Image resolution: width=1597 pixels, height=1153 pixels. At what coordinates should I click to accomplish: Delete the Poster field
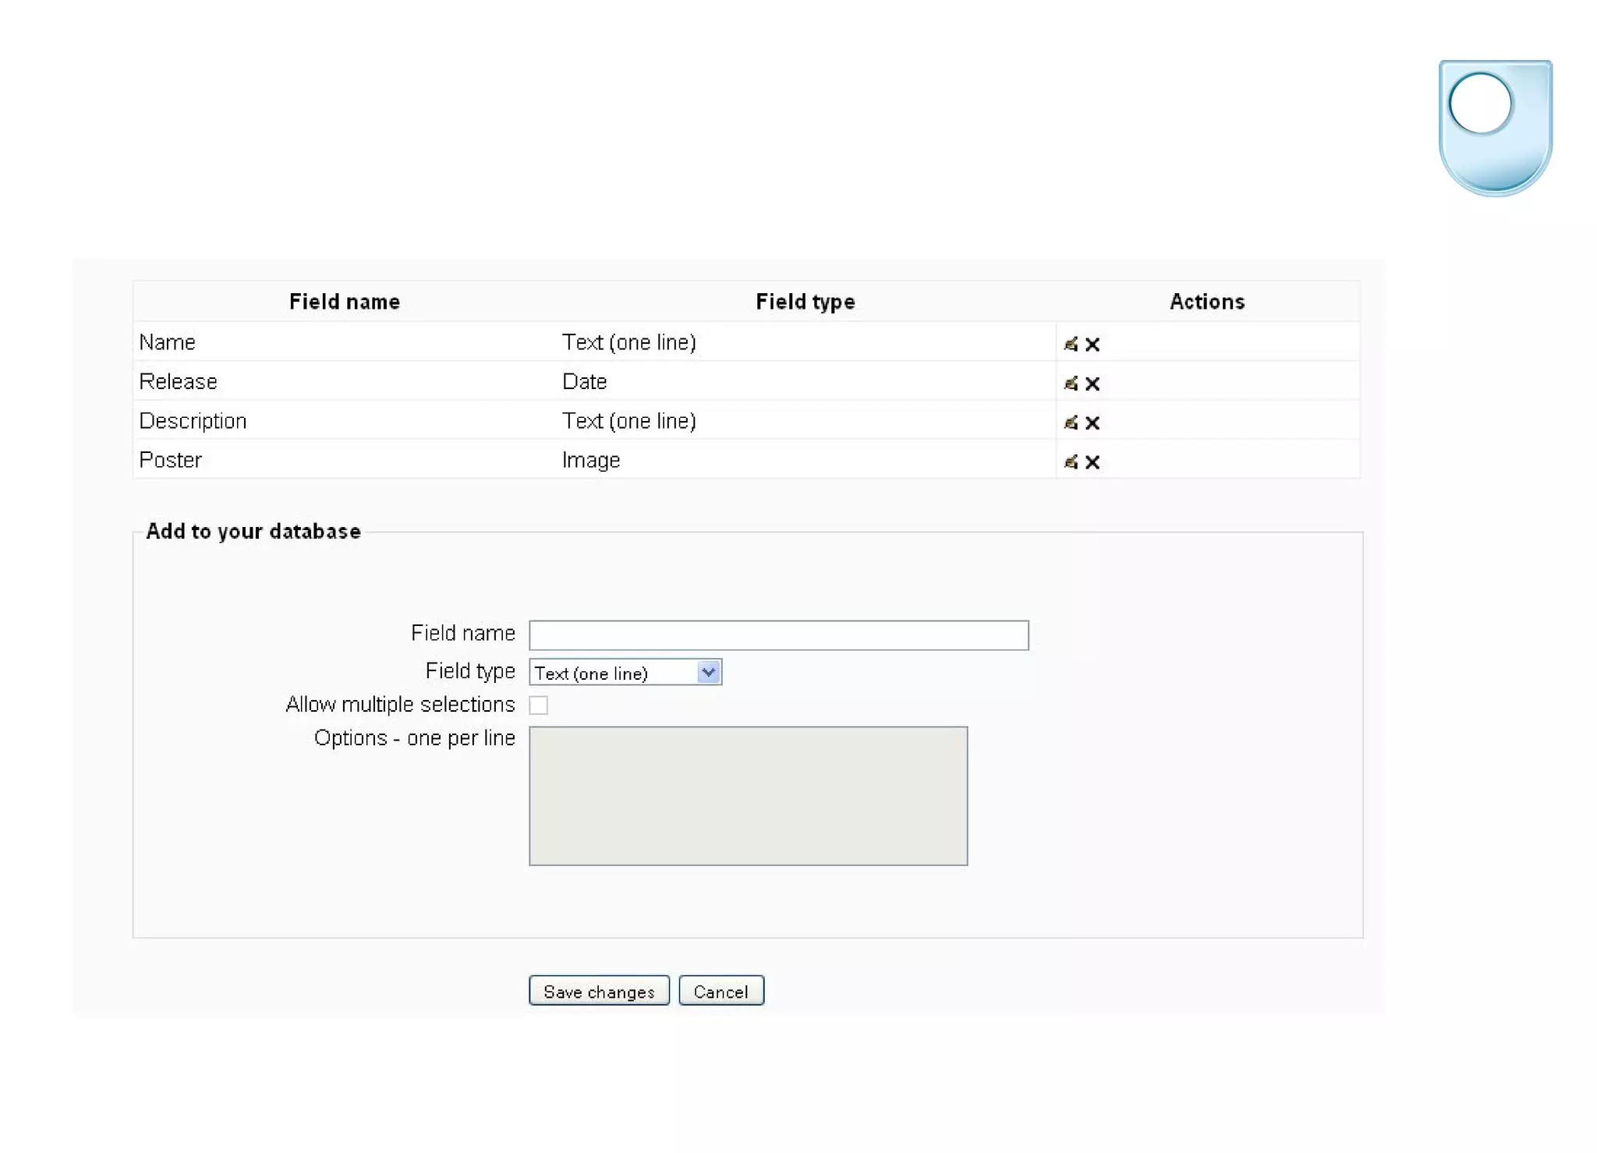(x=1092, y=462)
